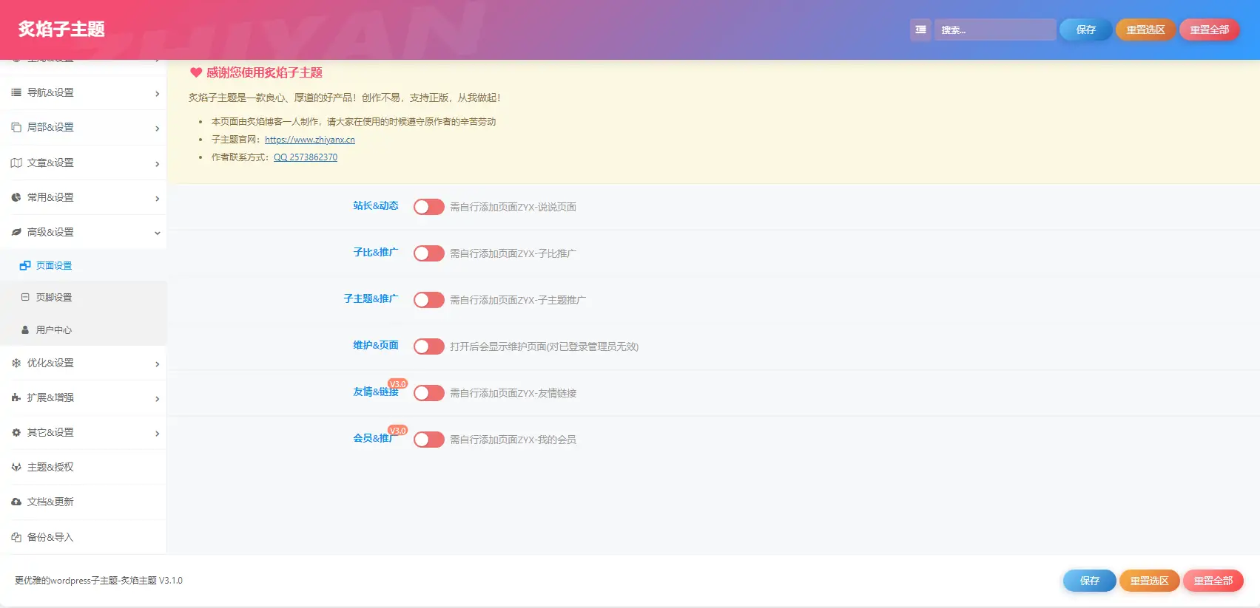Enable 维护&页面 maintenance mode switch

[429, 346]
